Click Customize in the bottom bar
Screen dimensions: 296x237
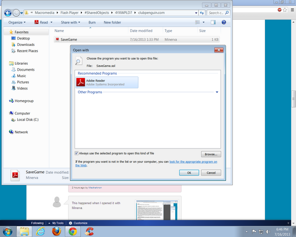pos(78,223)
